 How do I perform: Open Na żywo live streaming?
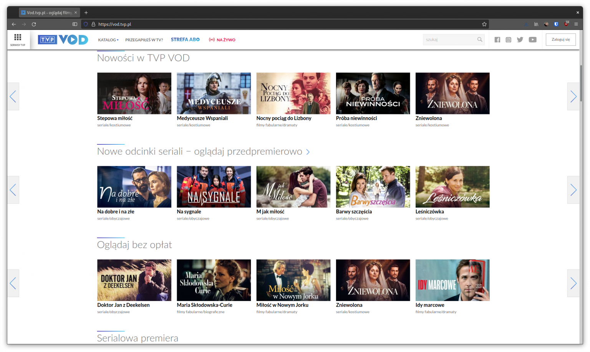(222, 40)
